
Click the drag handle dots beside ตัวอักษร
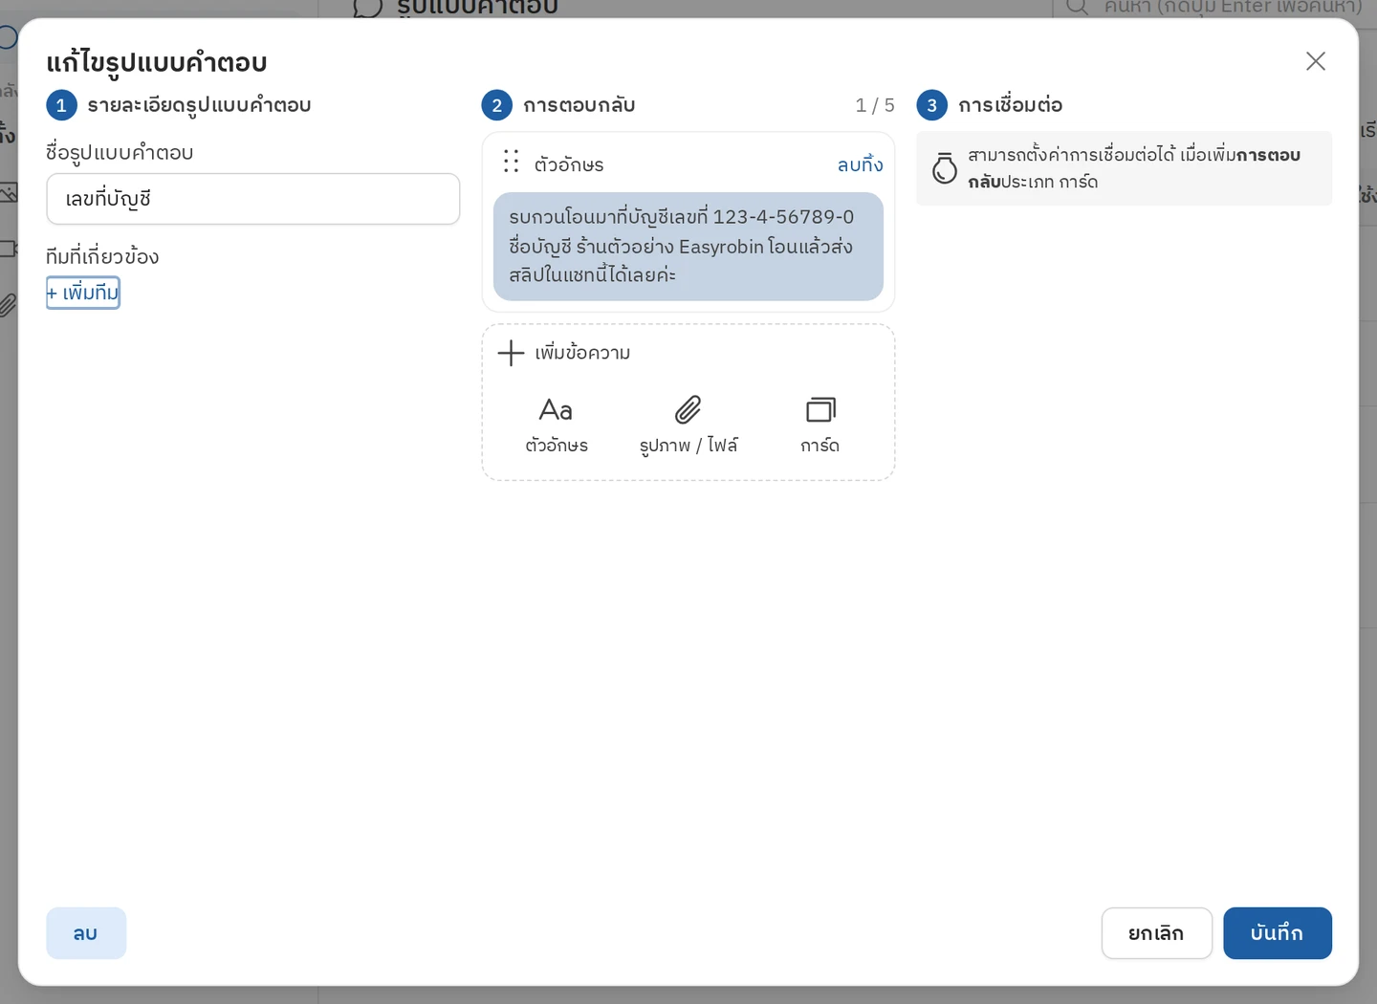[x=512, y=162]
